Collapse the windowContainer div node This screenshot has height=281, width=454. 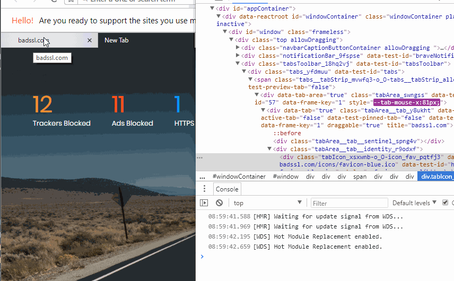point(219,16)
